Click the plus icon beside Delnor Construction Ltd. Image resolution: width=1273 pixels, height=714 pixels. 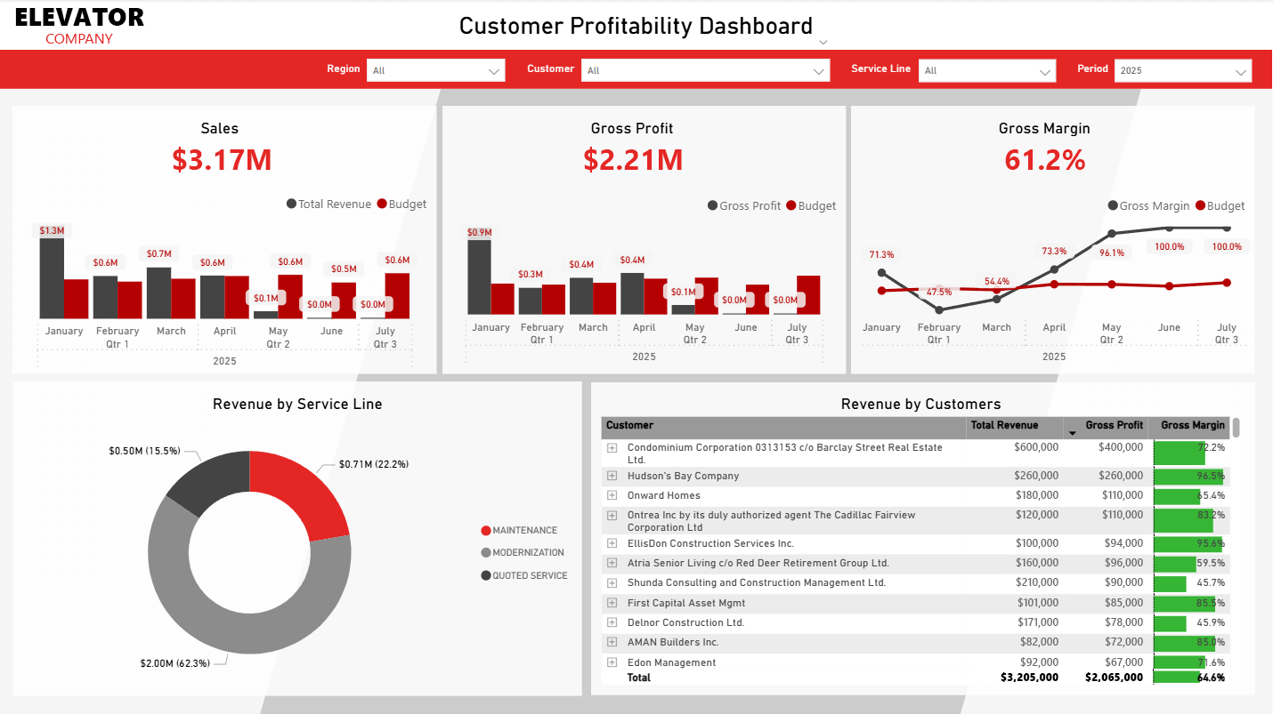tap(612, 623)
